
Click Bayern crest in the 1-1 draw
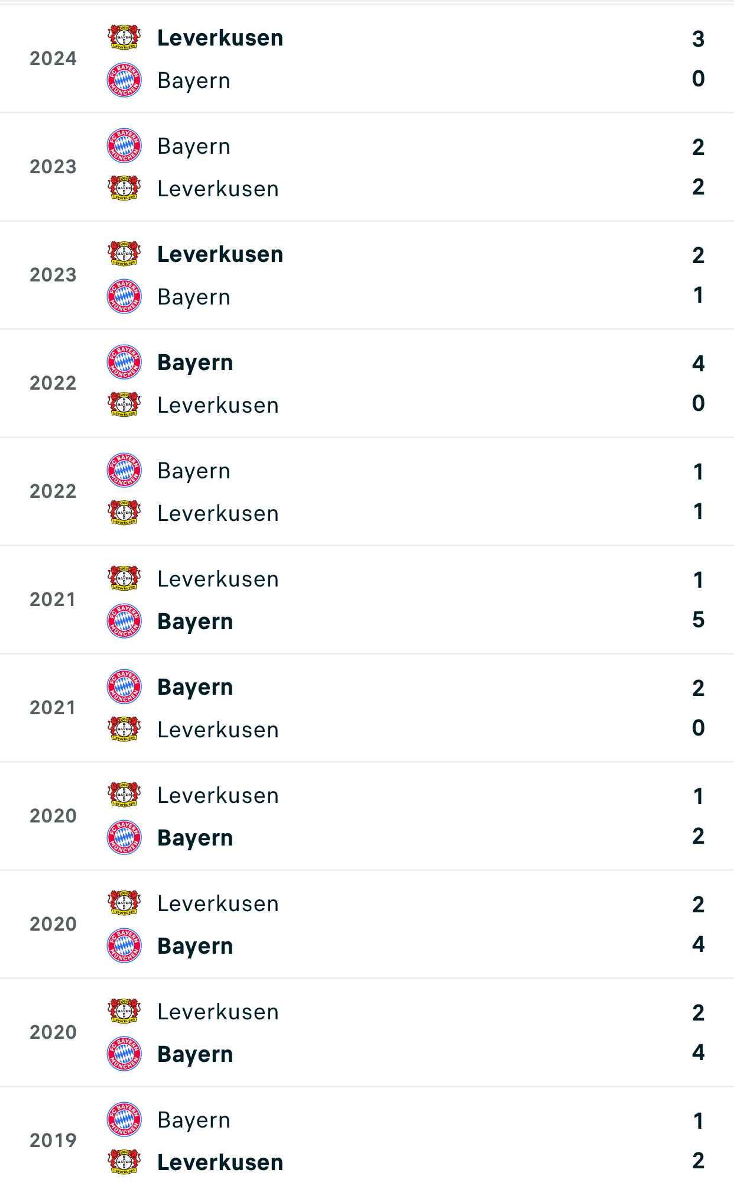(x=124, y=471)
